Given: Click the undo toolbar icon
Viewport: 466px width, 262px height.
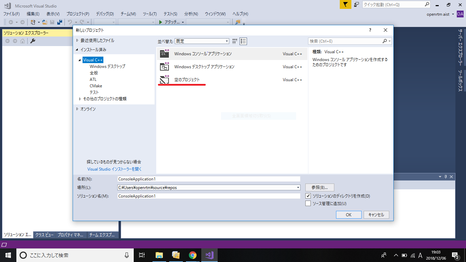Looking at the screenshot, I should pyautogui.click(x=70, y=22).
